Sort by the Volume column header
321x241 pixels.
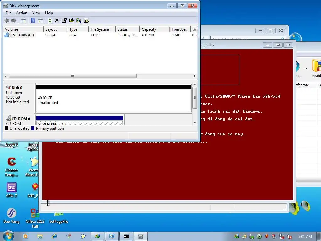(x=23, y=29)
